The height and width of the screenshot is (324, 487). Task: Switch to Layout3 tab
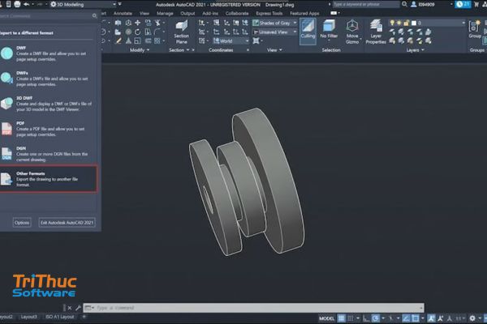tap(29, 317)
